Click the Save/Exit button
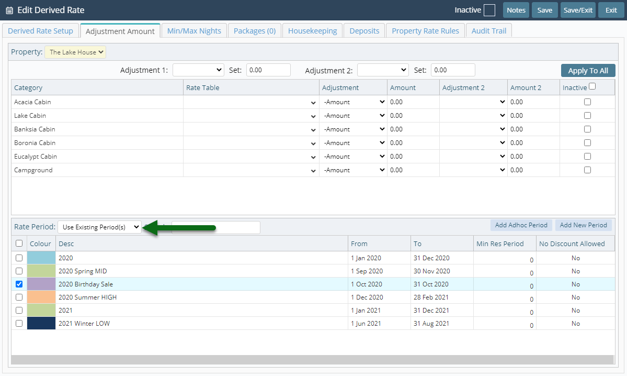 point(578,10)
